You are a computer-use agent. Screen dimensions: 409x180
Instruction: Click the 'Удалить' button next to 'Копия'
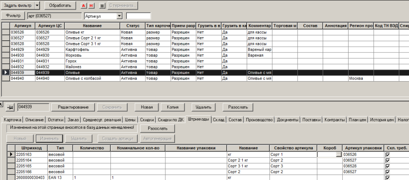(203, 107)
